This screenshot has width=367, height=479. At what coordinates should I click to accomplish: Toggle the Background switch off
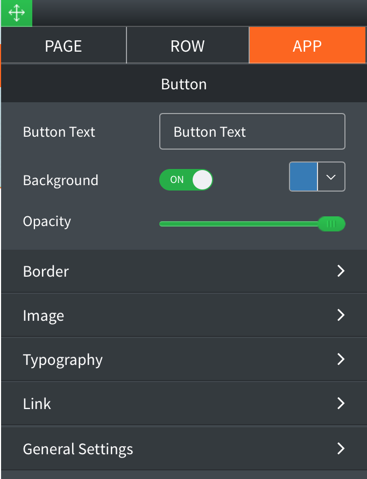pyautogui.click(x=186, y=180)
